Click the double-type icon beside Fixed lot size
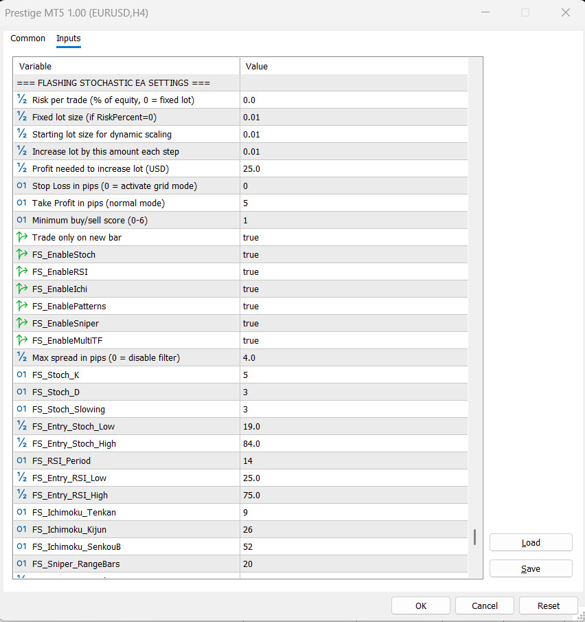This screenshot has width=585, height=622. 22,117
